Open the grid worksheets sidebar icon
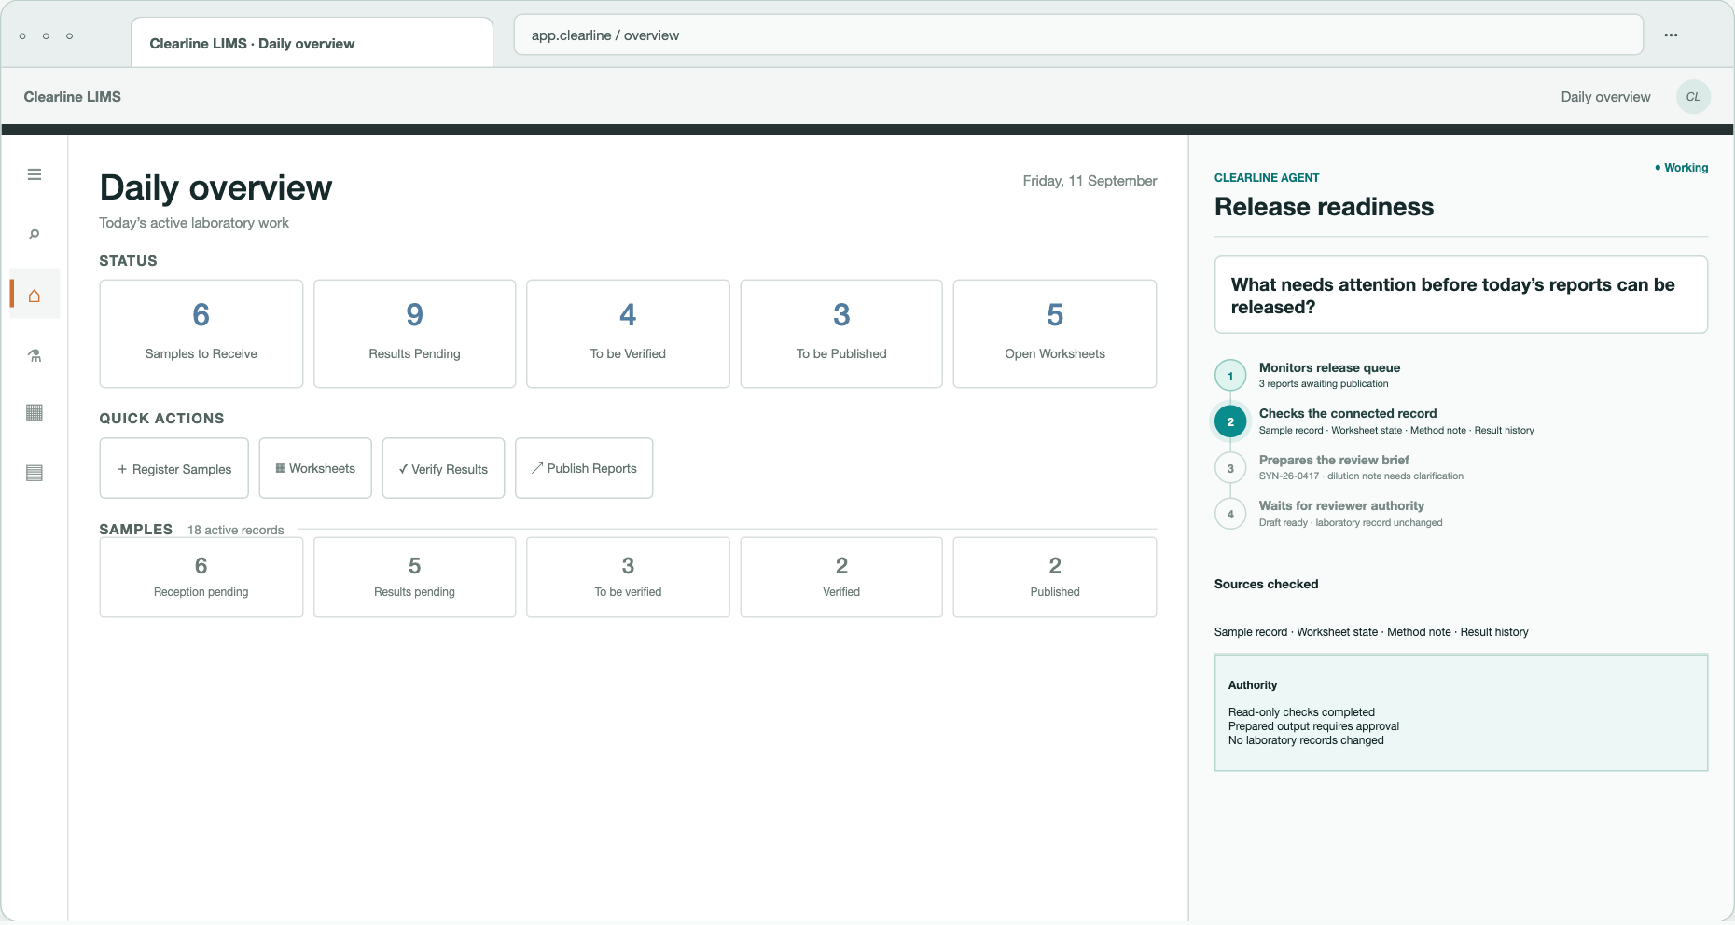The width and height of the screenshot is (1735, 925). (35, 412)
